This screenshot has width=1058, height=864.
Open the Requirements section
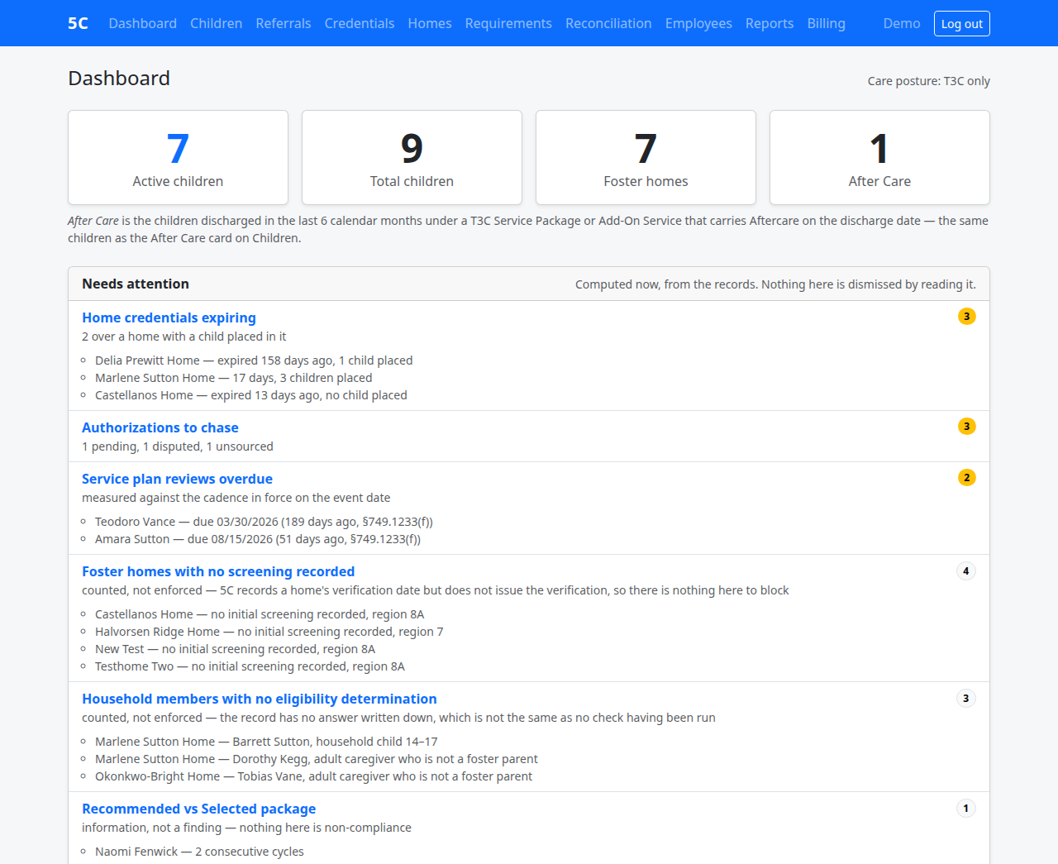(x=508, y=23)
